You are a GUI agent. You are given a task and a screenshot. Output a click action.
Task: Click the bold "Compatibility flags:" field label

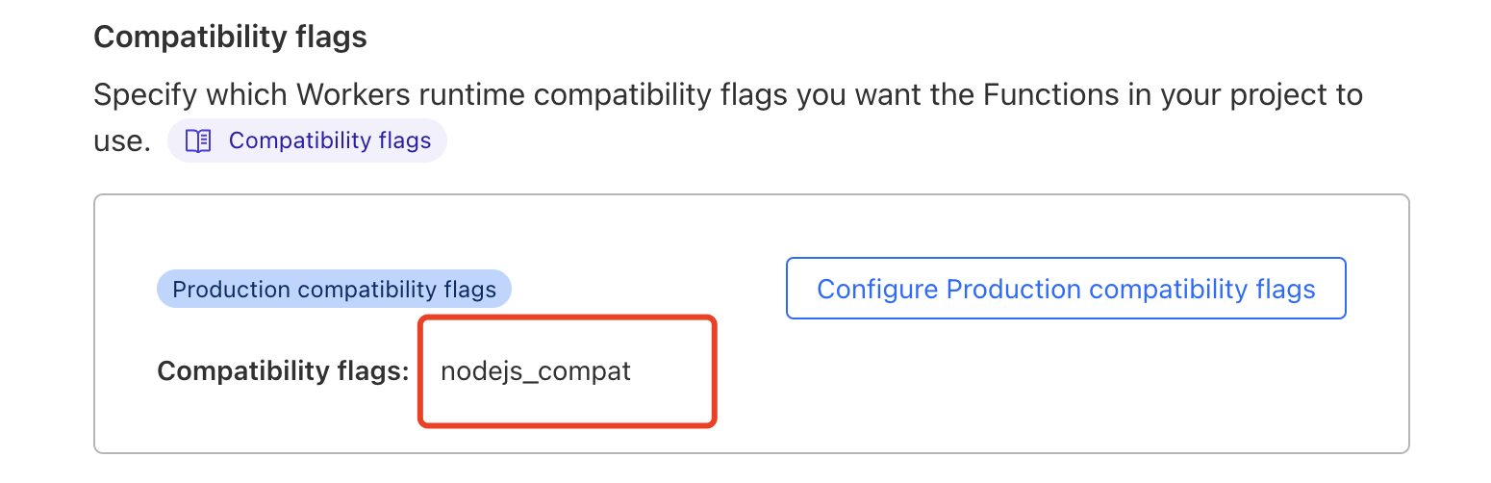click(x=283, y=371)
